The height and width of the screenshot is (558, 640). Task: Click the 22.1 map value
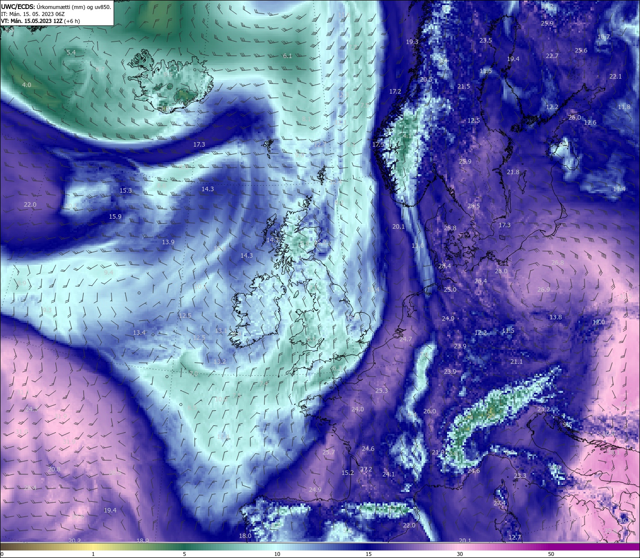[x=615, y=77]
